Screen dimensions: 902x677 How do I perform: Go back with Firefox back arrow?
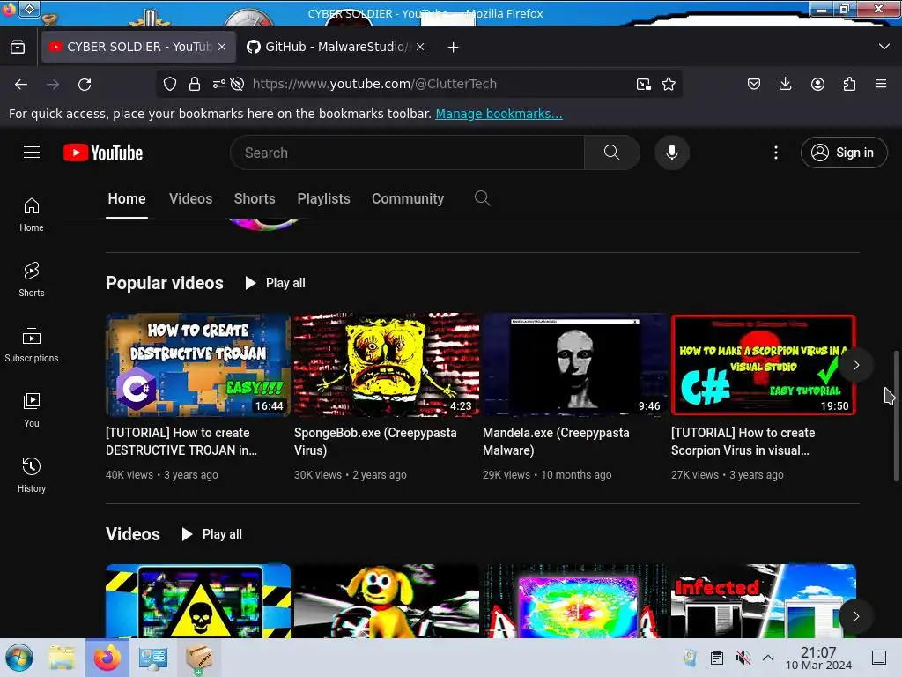(x=21, y=84)
